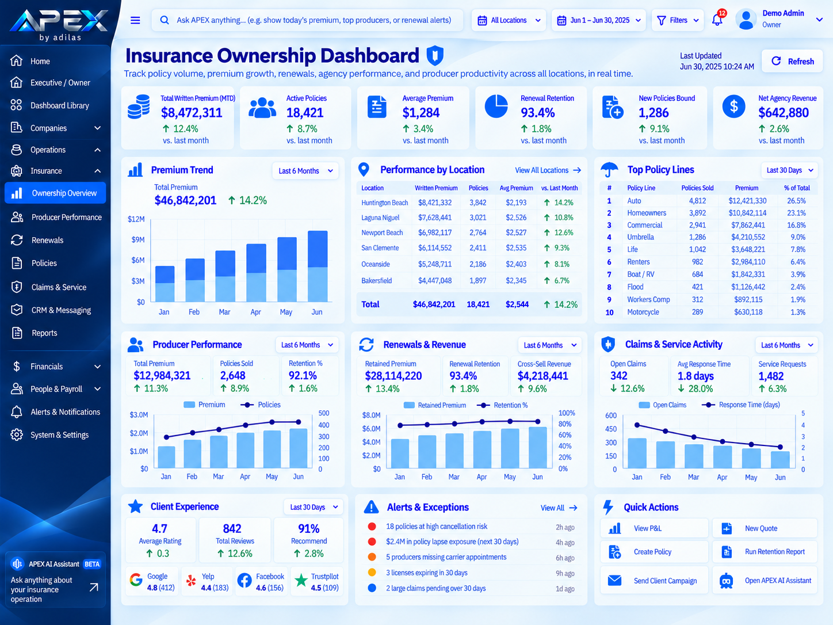Click the System & Settings gear icon
Viewport: 833px width, 625px height.
(x=17, y=435)
